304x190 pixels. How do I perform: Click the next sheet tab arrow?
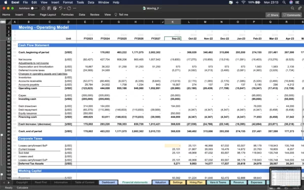tap(9, 182)
